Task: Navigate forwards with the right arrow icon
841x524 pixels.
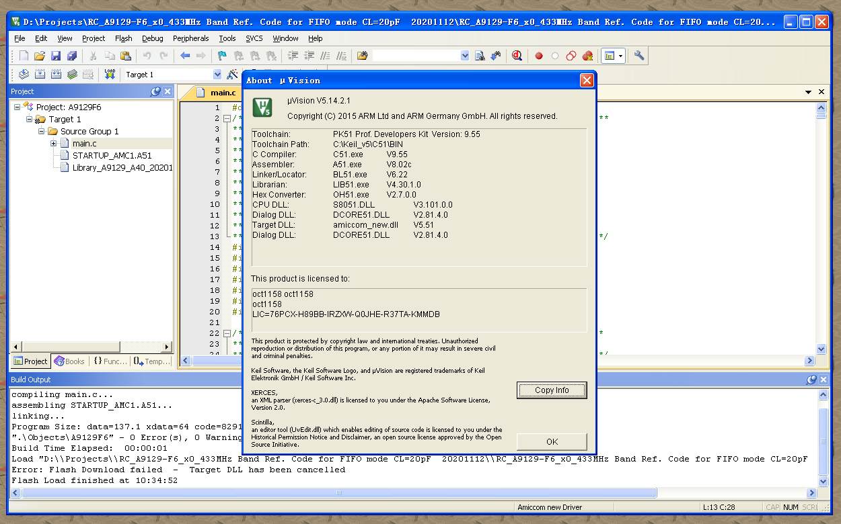Action: click(200, 56)
